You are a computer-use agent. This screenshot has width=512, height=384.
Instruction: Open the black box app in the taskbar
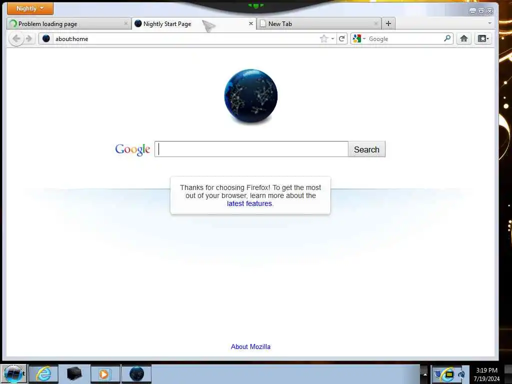(x=74, y=374)
